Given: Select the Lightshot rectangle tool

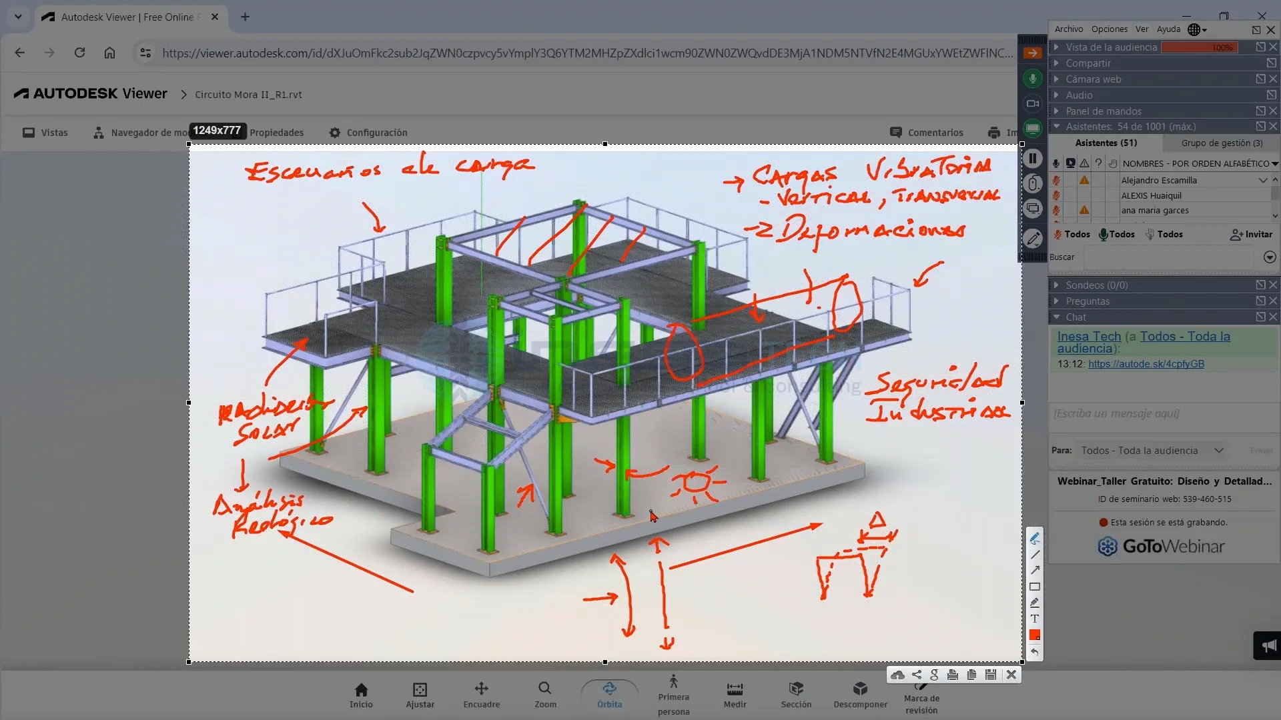Looking at the screenshot, I should pyautogui.click(x=1034, y=587).
